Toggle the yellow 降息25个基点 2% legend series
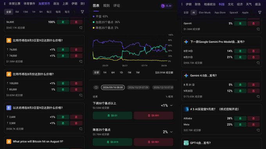266x149 pixels. tap(106, 28)
